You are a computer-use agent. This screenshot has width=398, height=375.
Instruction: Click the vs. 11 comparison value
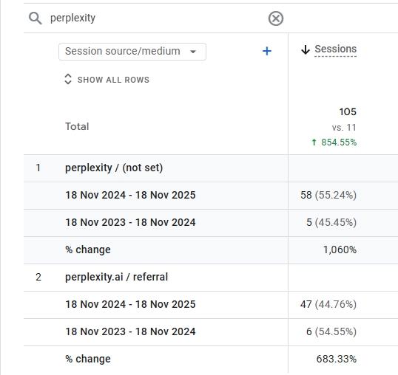[344, 128]
